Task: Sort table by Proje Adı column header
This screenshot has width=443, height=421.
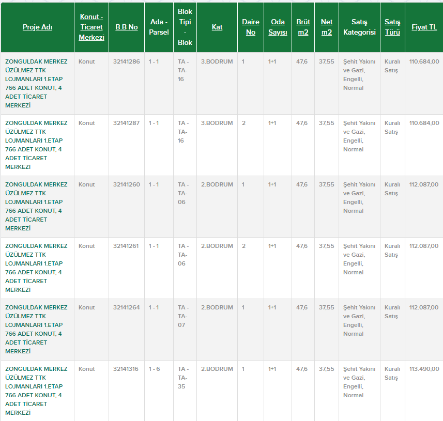Action: 37,27
